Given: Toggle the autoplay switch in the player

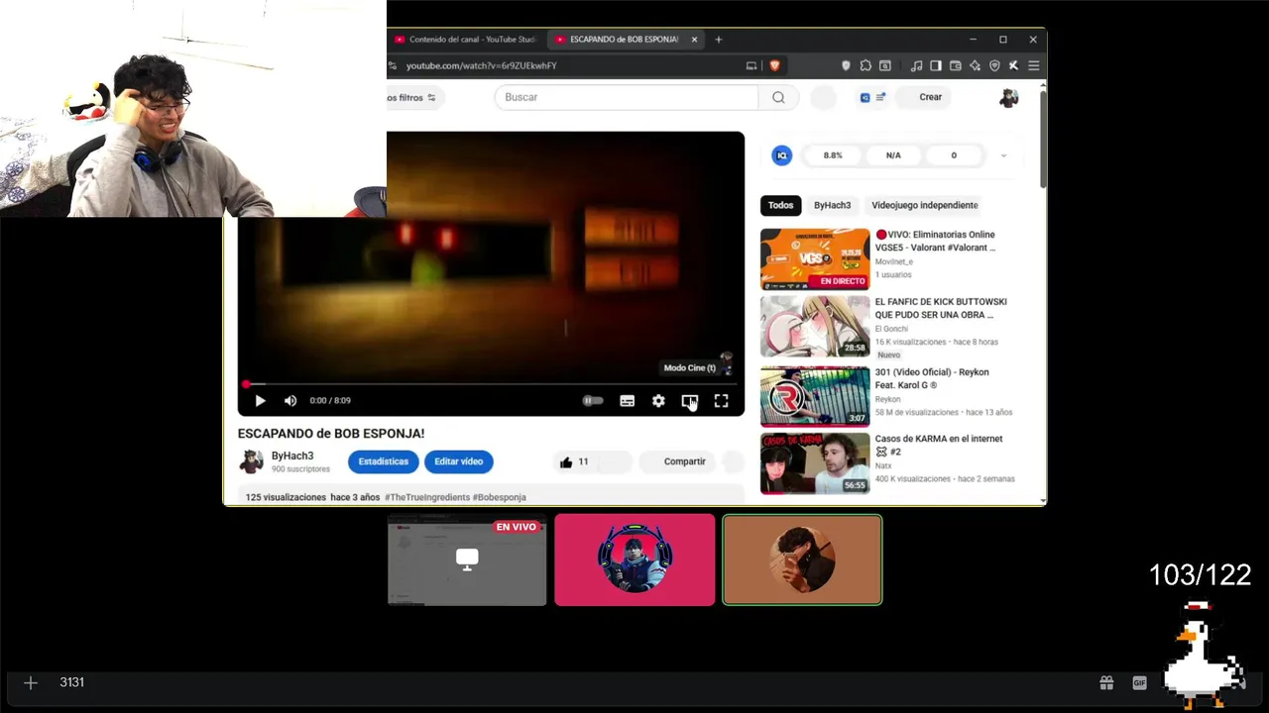Looking at the screenshot, I should 593,401.
